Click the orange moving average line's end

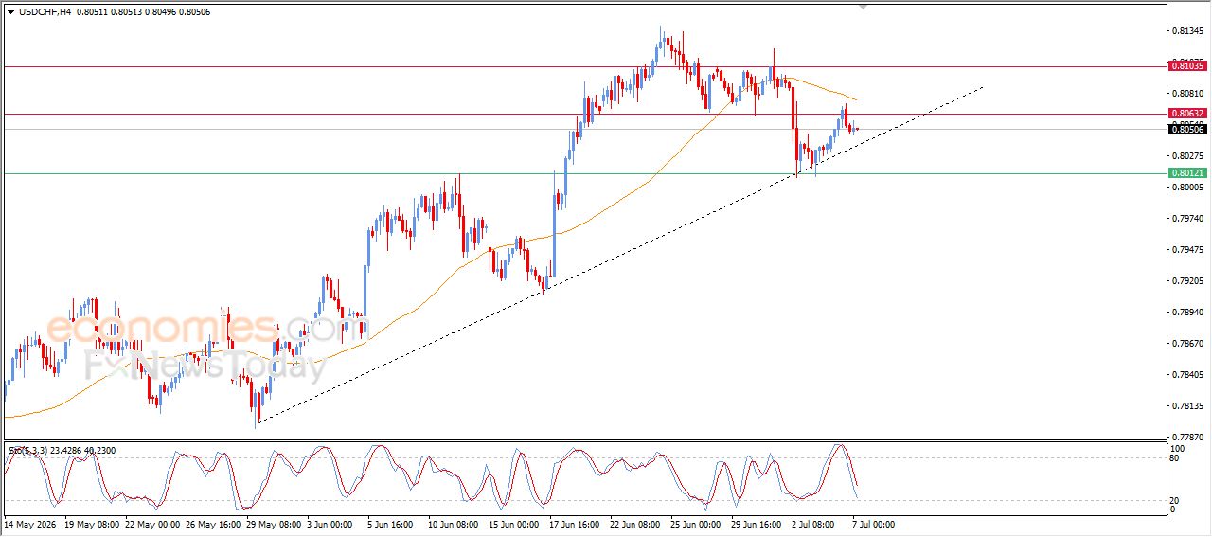pyautogui.click(x=855, y=99)
